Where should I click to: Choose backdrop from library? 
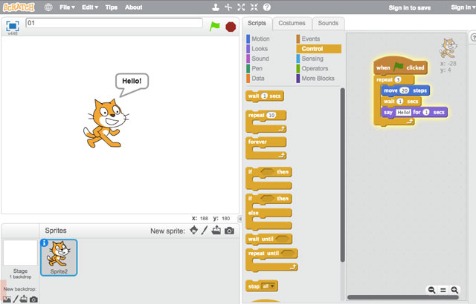(x=7, y=299)
